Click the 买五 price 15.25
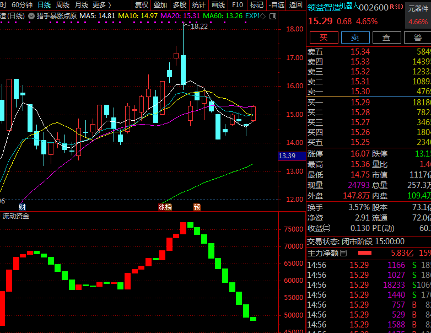 pyautogui.click(x=360, y=142)
